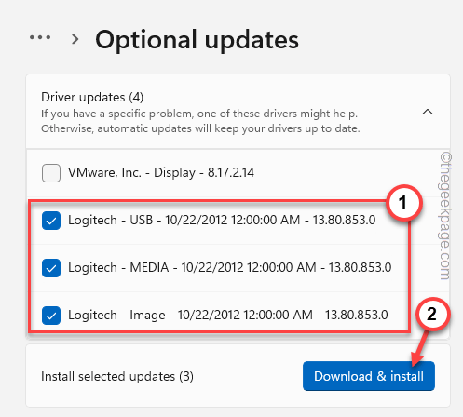Select the Logitech MEDIA 13.80.853.0 entry text
463x417 pixels.
[229, 267]
